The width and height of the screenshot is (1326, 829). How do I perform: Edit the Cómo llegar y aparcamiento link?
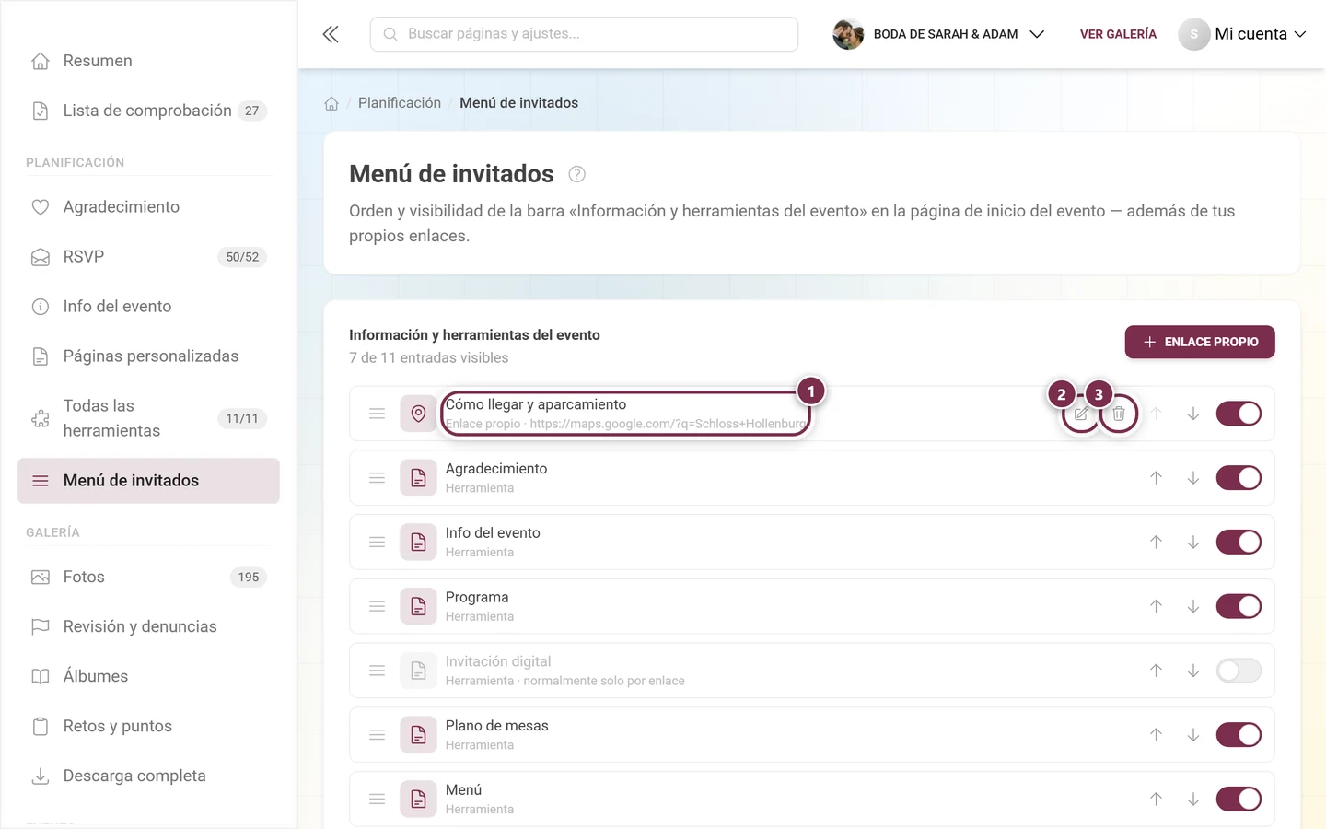1081,414
